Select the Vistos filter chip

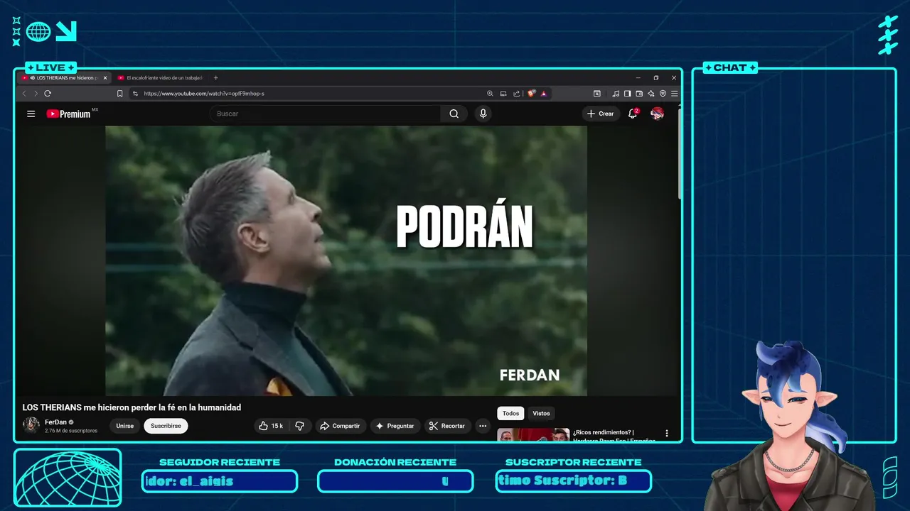click(x=541, y=413)
